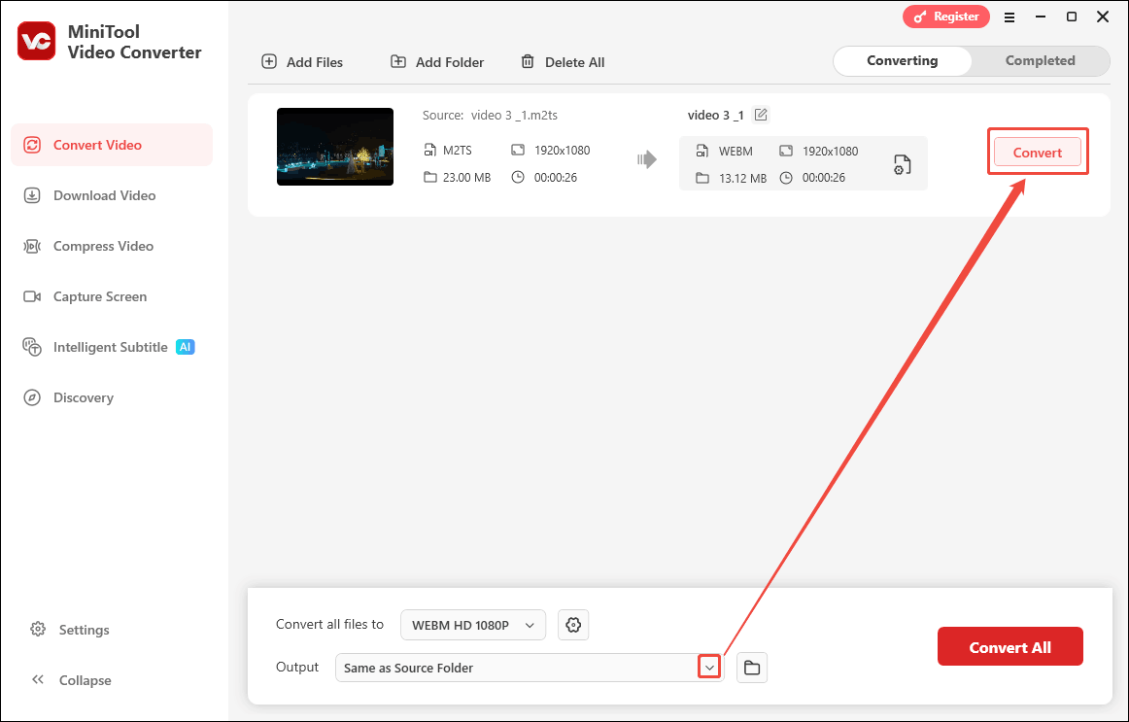Screen dimensions: 1129x722
Task: Open the Compress Video tool
Action: click(x=102, y=246)
